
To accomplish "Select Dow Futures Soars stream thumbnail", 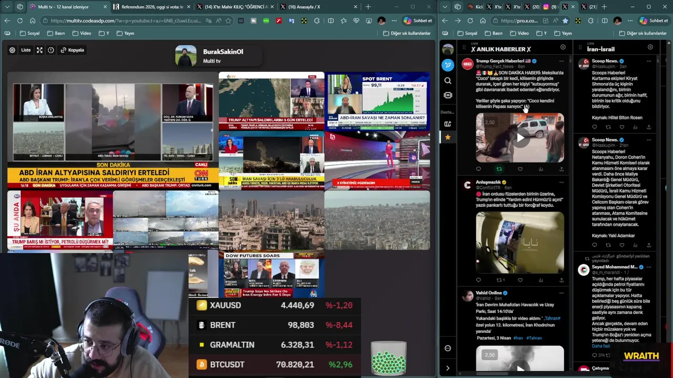I will tap(271, 275).
